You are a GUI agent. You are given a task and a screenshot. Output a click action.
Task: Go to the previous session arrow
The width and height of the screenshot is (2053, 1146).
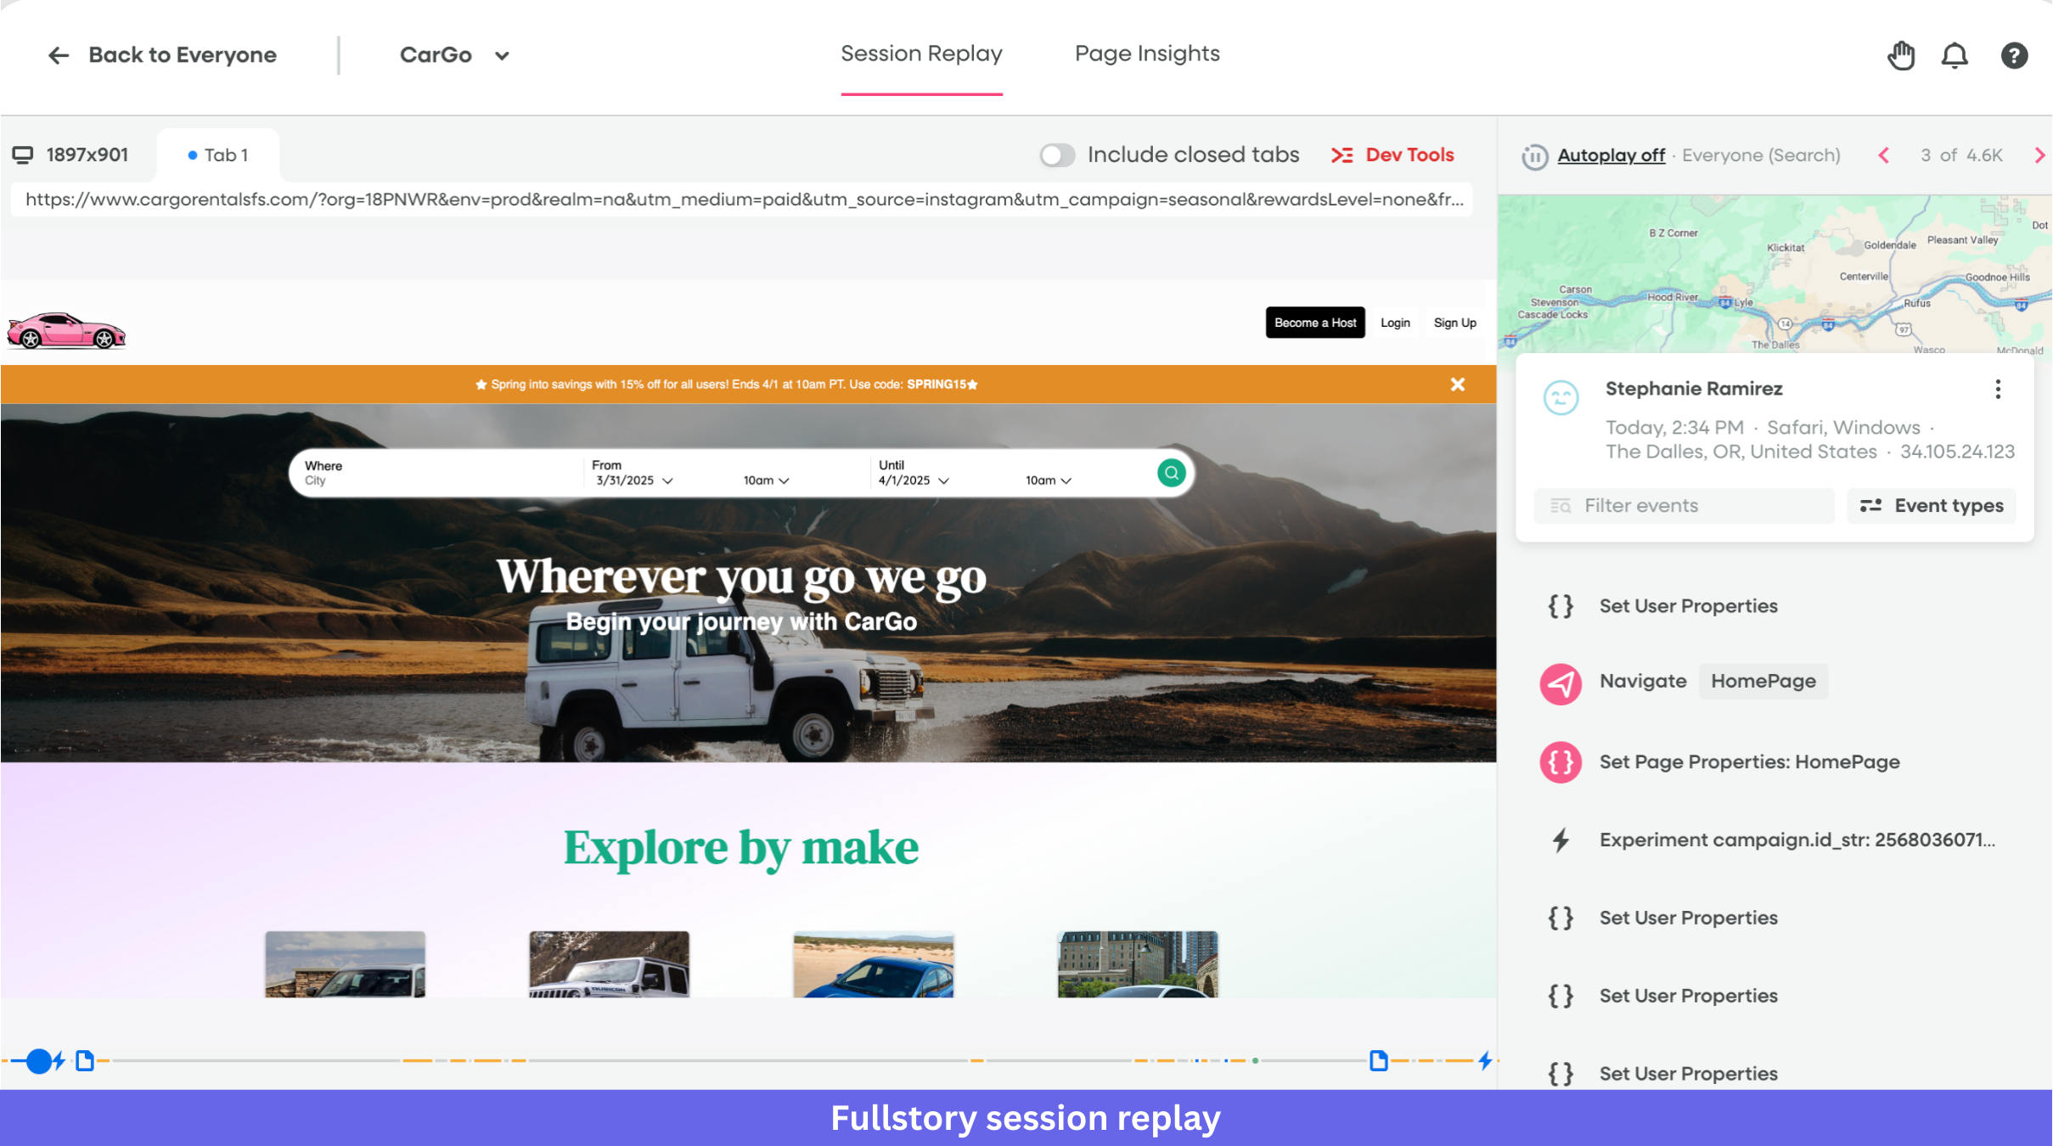(x=1884, y=155)
